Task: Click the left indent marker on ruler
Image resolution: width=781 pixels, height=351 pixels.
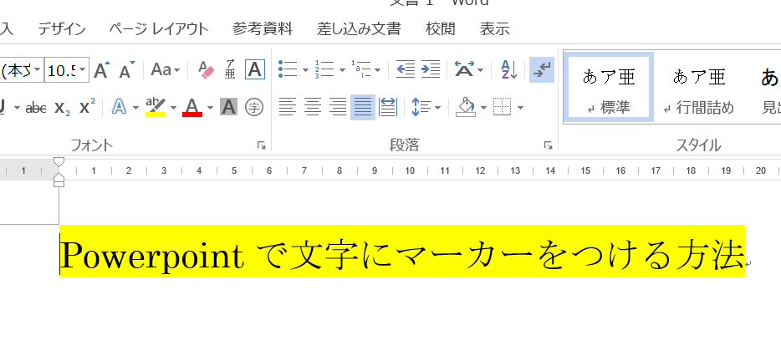Action: (x=59, y=184)
